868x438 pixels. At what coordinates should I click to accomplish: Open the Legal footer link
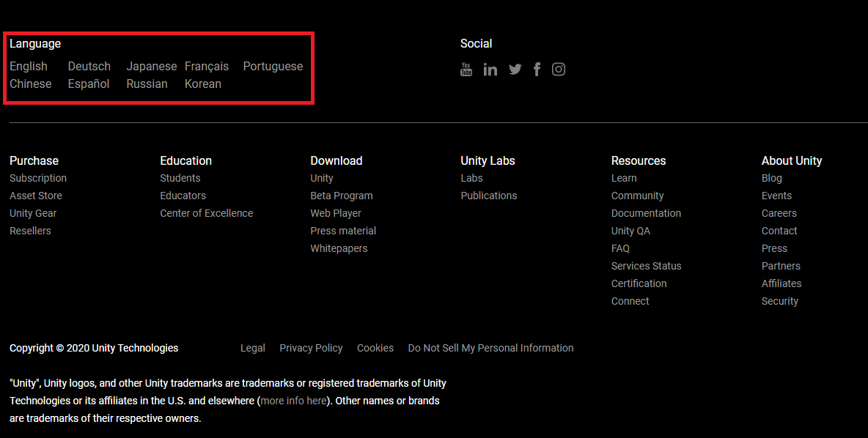coord(252,349)
